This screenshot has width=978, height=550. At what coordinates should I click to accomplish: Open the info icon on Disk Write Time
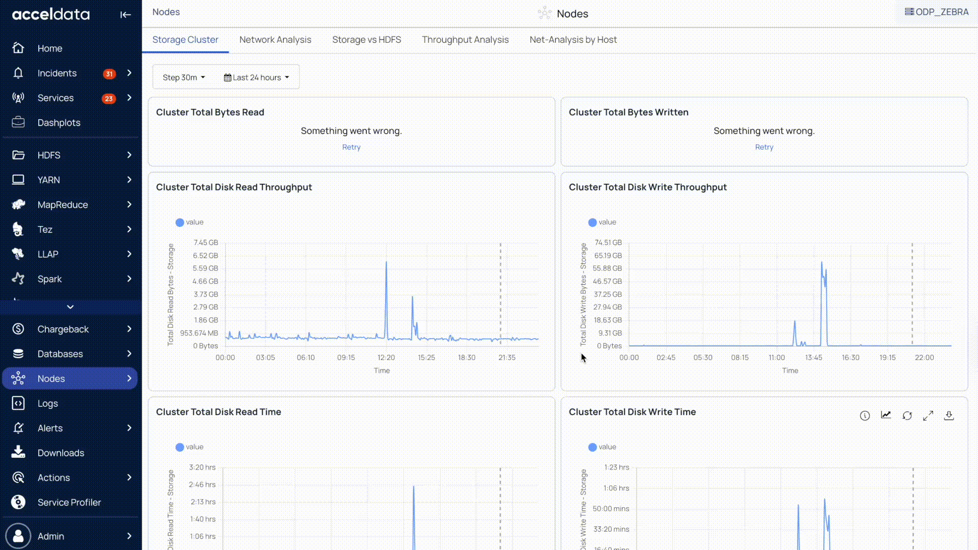[x=864, y=416]
